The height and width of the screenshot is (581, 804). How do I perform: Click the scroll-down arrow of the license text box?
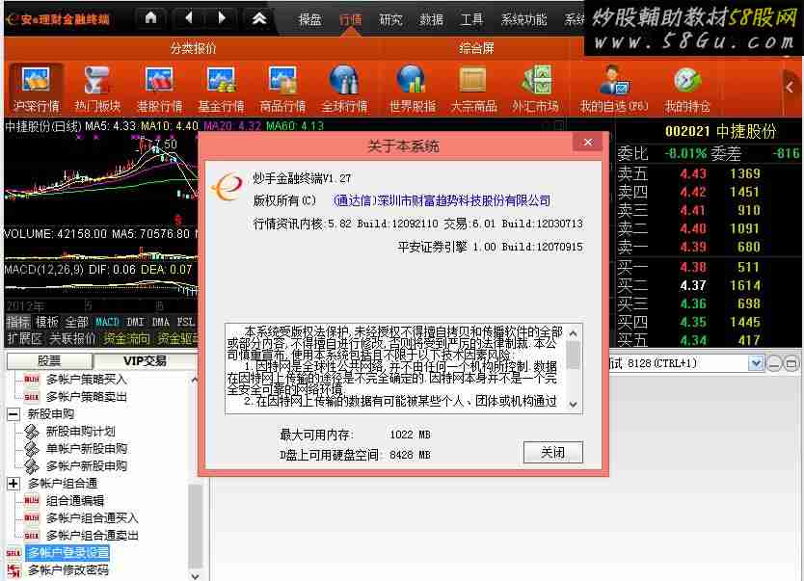[574, 405]
